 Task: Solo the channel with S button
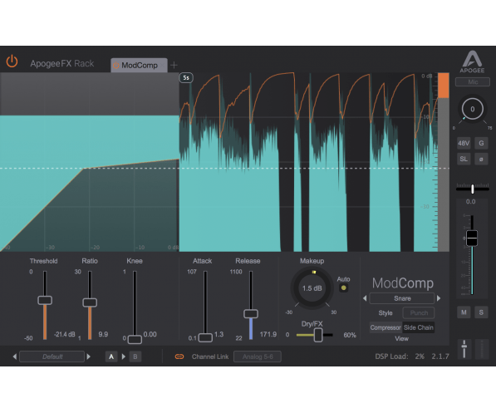[x=481, y=312]
